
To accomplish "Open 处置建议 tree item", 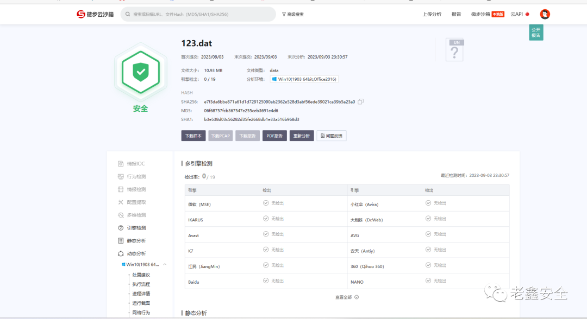I will point(141,275).
